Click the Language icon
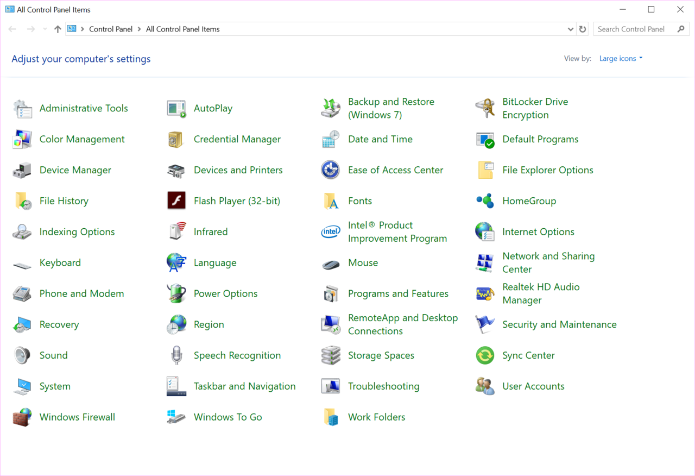 [176, 263]
